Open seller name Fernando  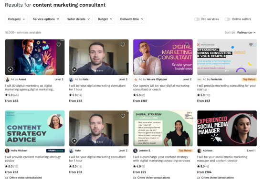pos(216,80)
